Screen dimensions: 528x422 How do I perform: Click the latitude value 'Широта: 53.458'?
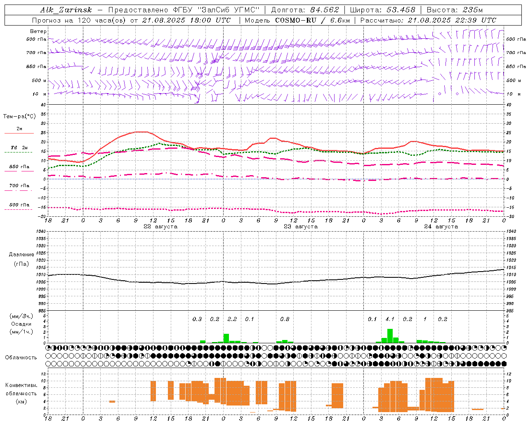tap(382, 10)
